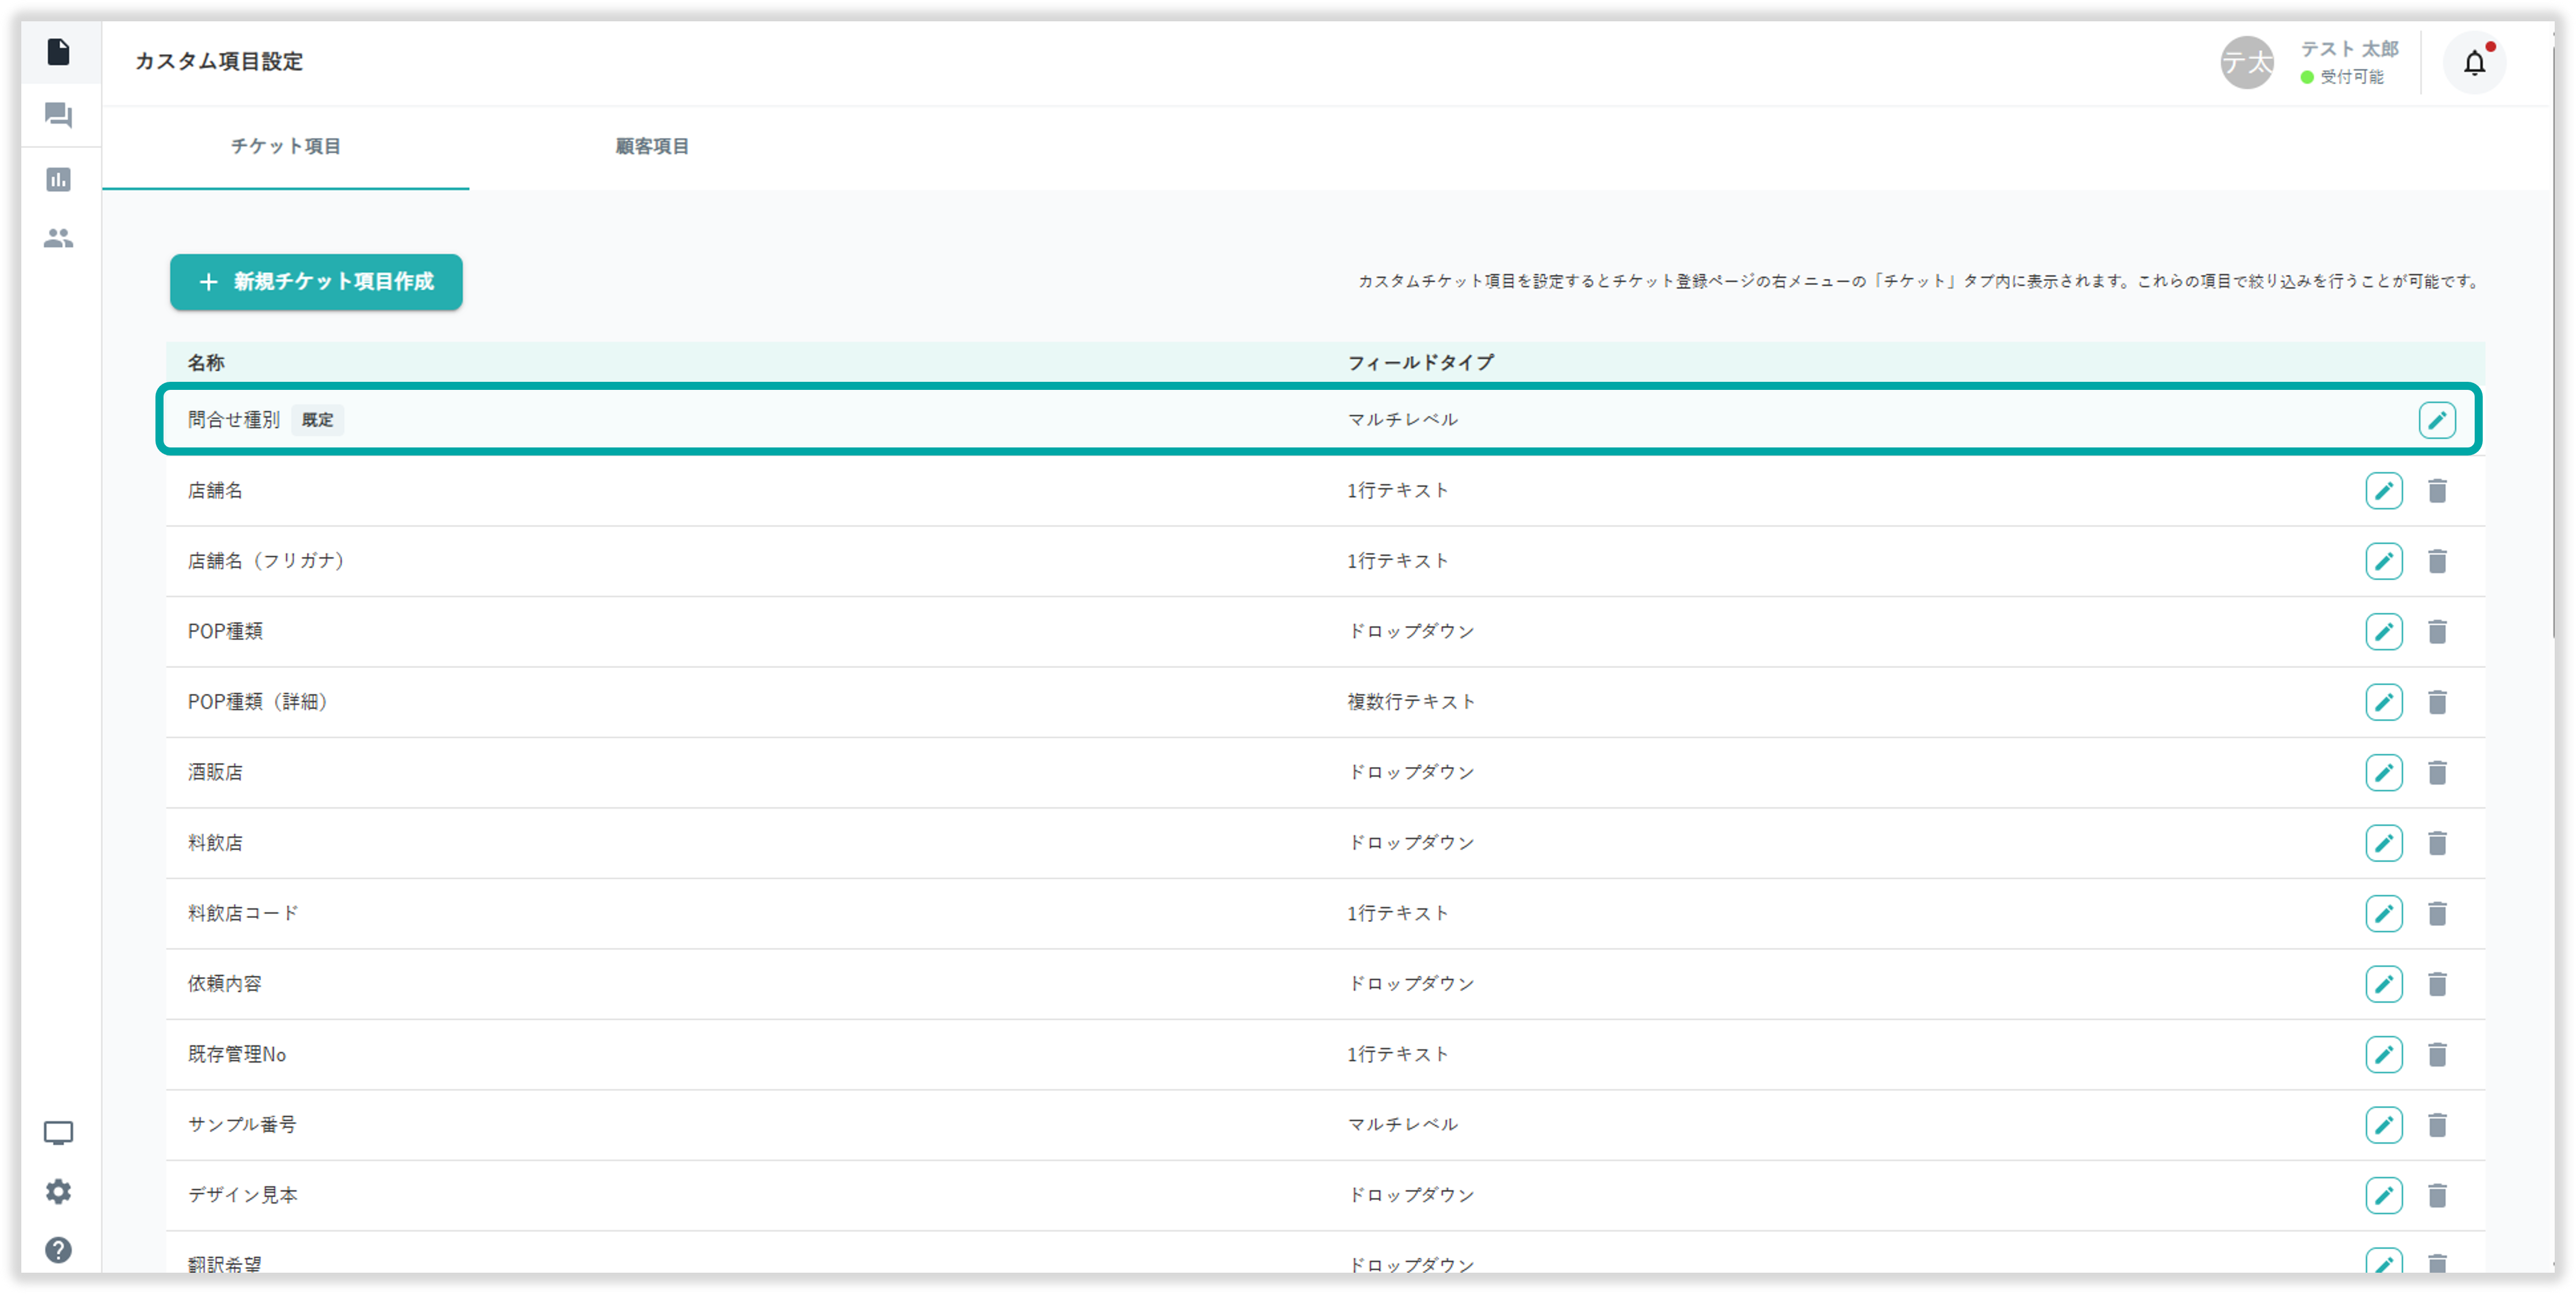The image size is (2576, 1294).
Task: Open the chat conversations sidebar icon
Action: pyautogui.click(x=58, y=116)
